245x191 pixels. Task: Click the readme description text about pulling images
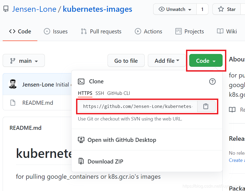(x=88, y=177)
